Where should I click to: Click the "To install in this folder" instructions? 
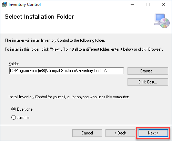[x=84, y=49]
